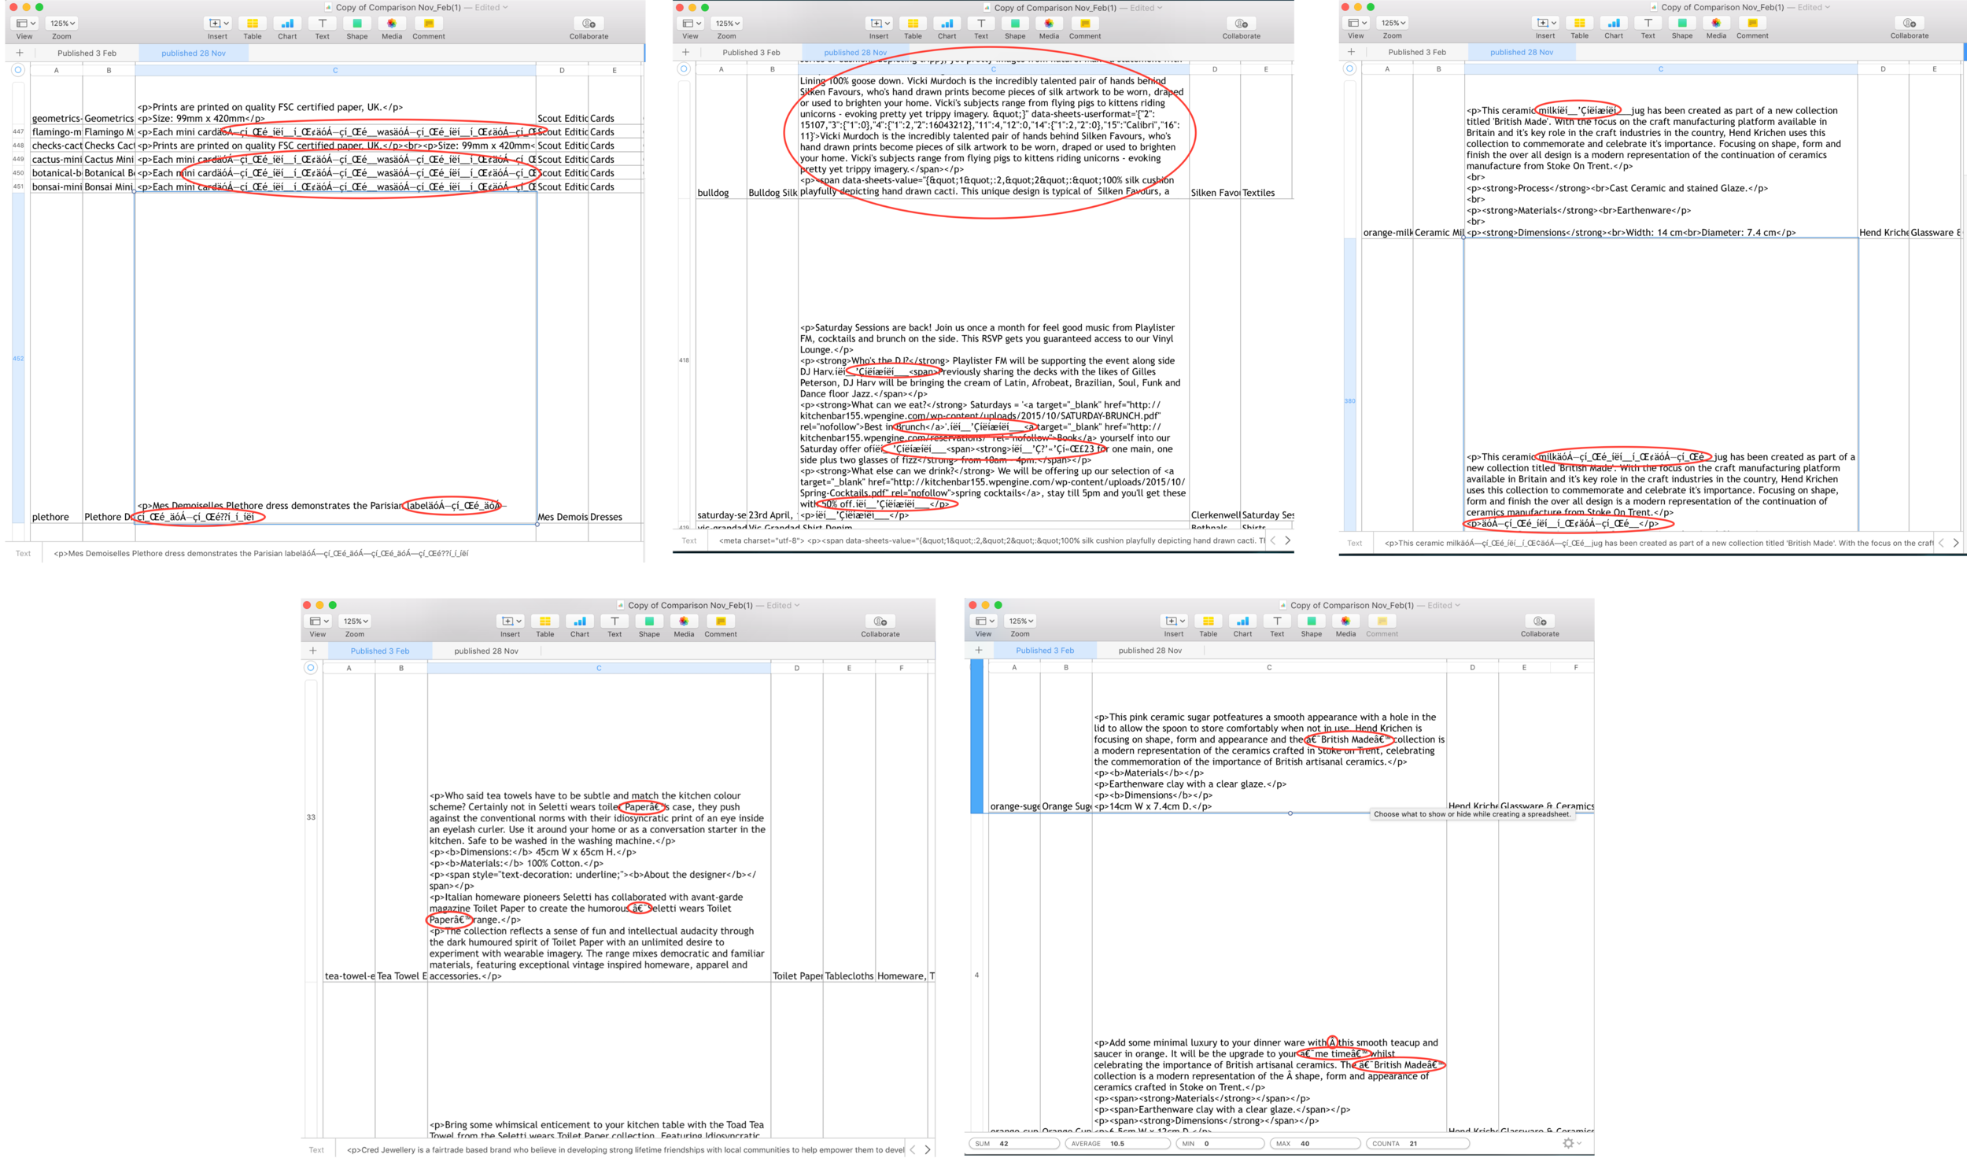Click the Table icon in the ceramic milk jug window
The width and height of the screenshot is (1967, 1158).
(1579, 23)
